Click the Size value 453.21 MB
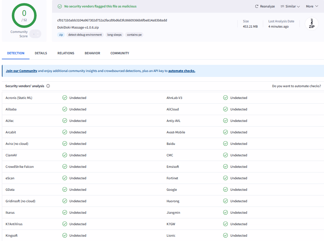Viewport: 324px width, 241px height. [x=250, y=27]
